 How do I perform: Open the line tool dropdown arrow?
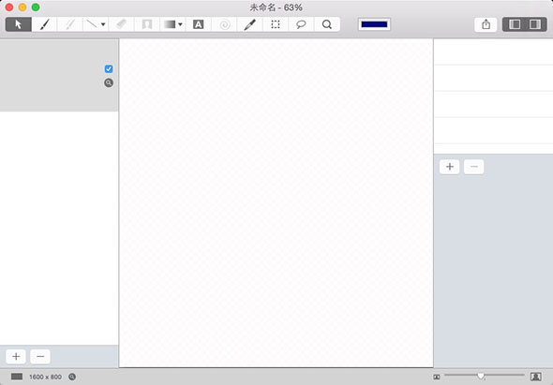tap(103, 24)
